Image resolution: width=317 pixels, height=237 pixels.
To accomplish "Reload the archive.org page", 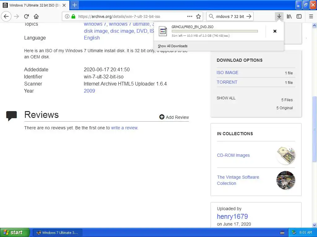I will click(27, 16).
